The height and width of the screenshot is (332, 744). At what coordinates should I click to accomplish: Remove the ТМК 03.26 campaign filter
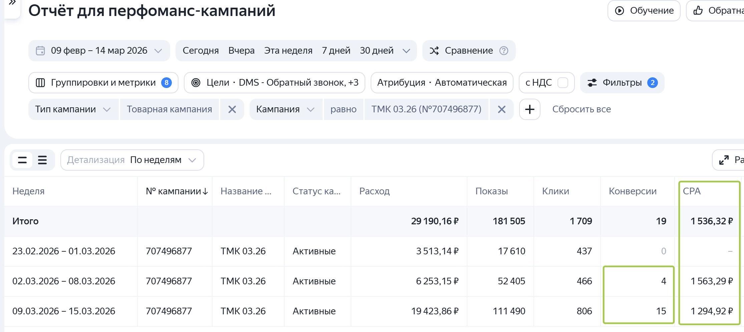(502, 109)
